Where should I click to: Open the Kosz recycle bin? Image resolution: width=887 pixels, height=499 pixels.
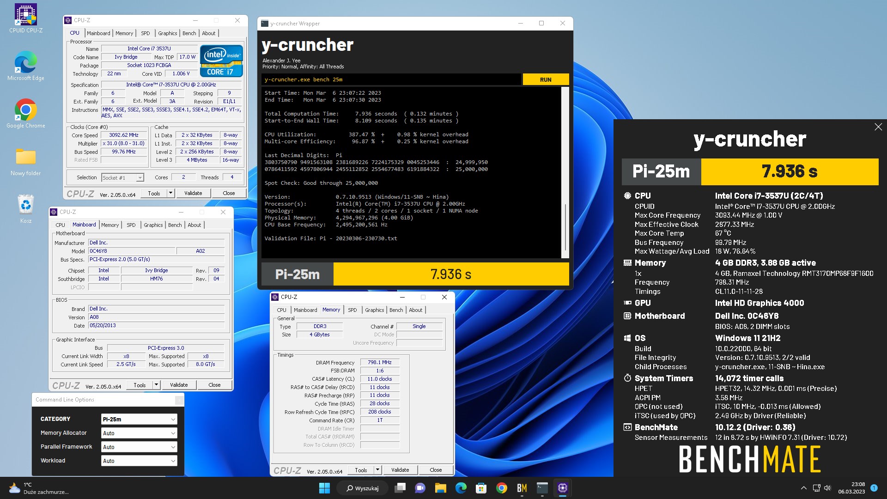[26, 209]
